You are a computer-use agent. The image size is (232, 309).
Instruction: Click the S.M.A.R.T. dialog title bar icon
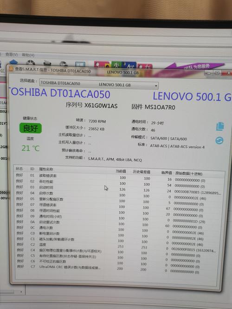click(11, 69)
